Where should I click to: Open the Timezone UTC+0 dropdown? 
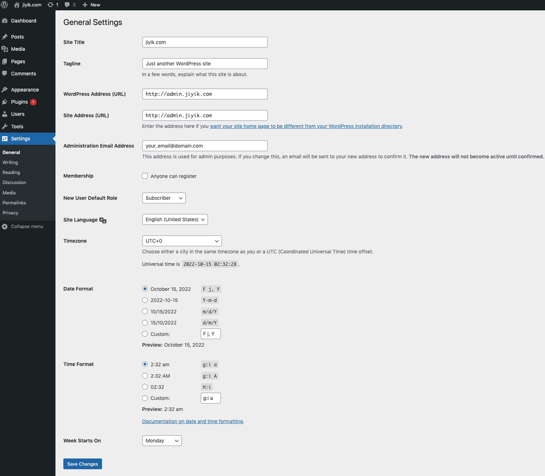pyautogui.click(x=182, y=241)
